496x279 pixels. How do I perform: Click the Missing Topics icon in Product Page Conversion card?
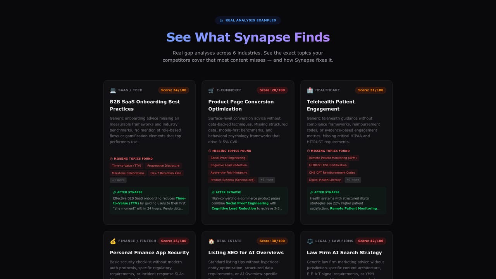pos(210,151)
